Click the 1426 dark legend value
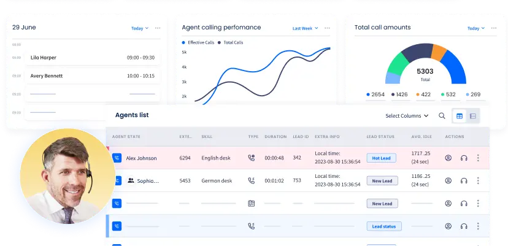 [x=401, y=94]
